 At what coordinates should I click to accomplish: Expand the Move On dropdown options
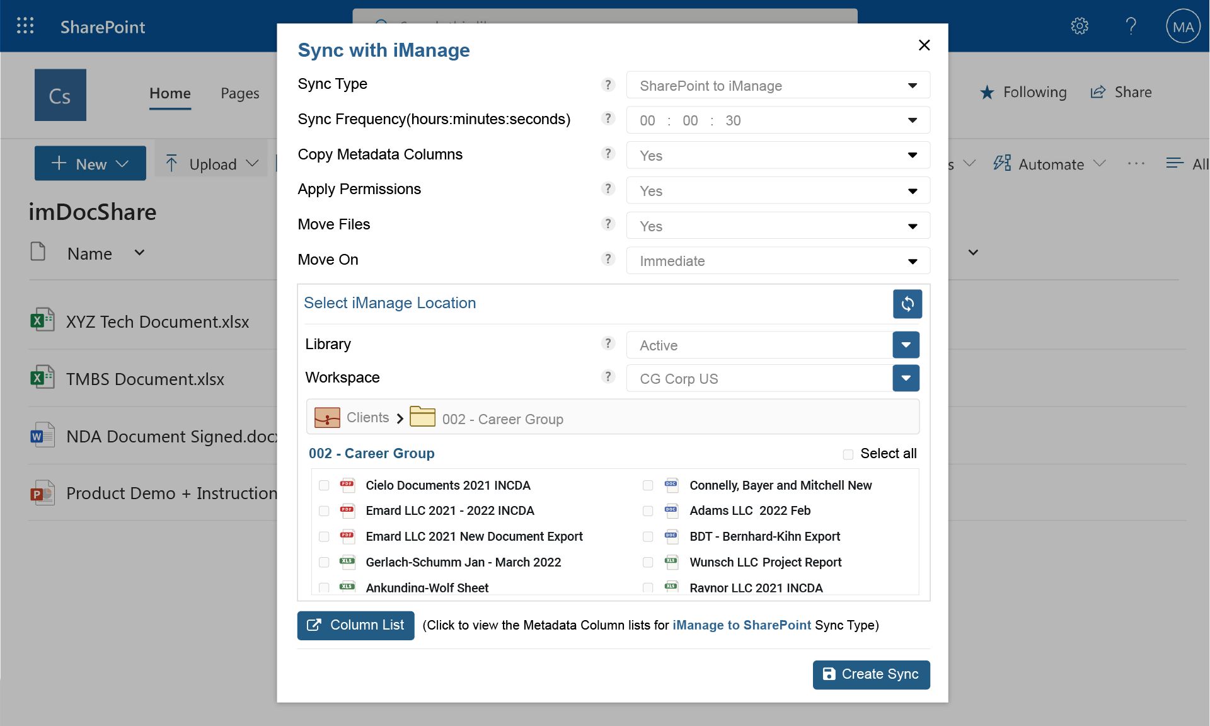pyautogui.click(x=913, y=260)
